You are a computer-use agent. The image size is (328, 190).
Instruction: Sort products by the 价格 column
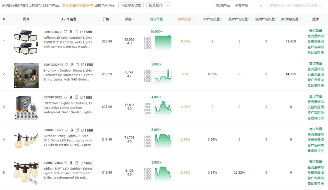click(106, 19)
